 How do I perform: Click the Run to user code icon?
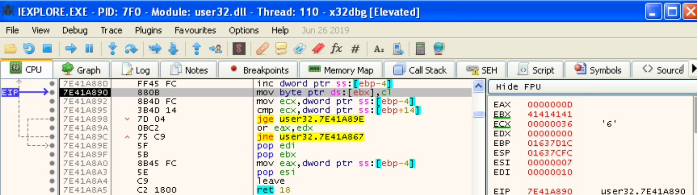pyautogui.click(x=215, y=48)
